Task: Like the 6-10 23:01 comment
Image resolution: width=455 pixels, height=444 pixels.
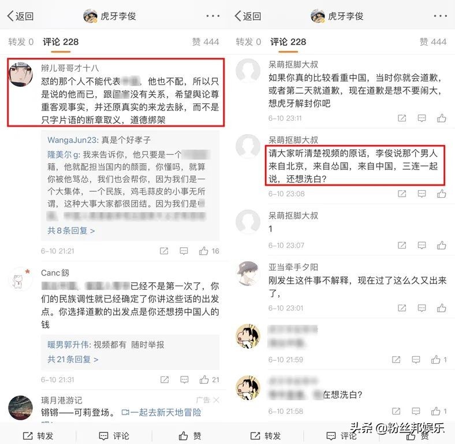Action: coord(441,308)
